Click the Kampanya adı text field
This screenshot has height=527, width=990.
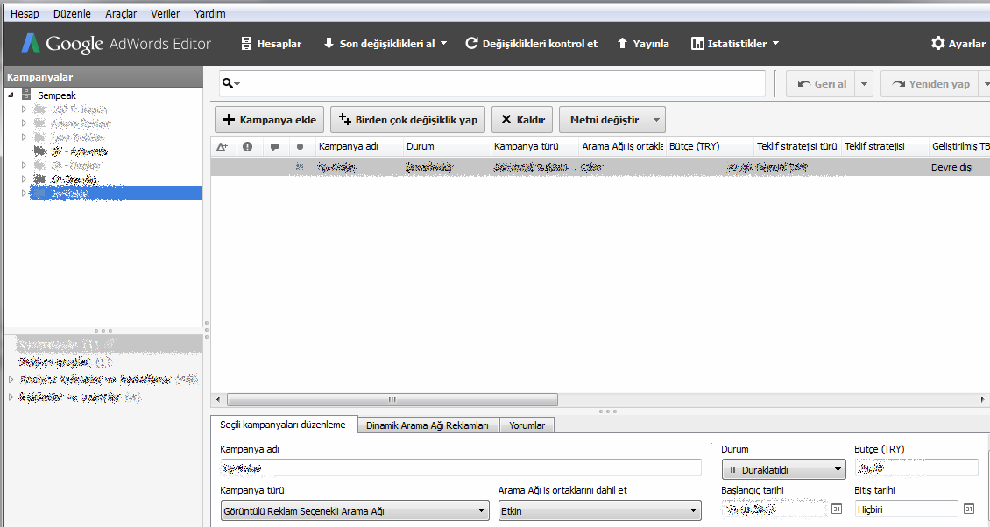point(460,468)
